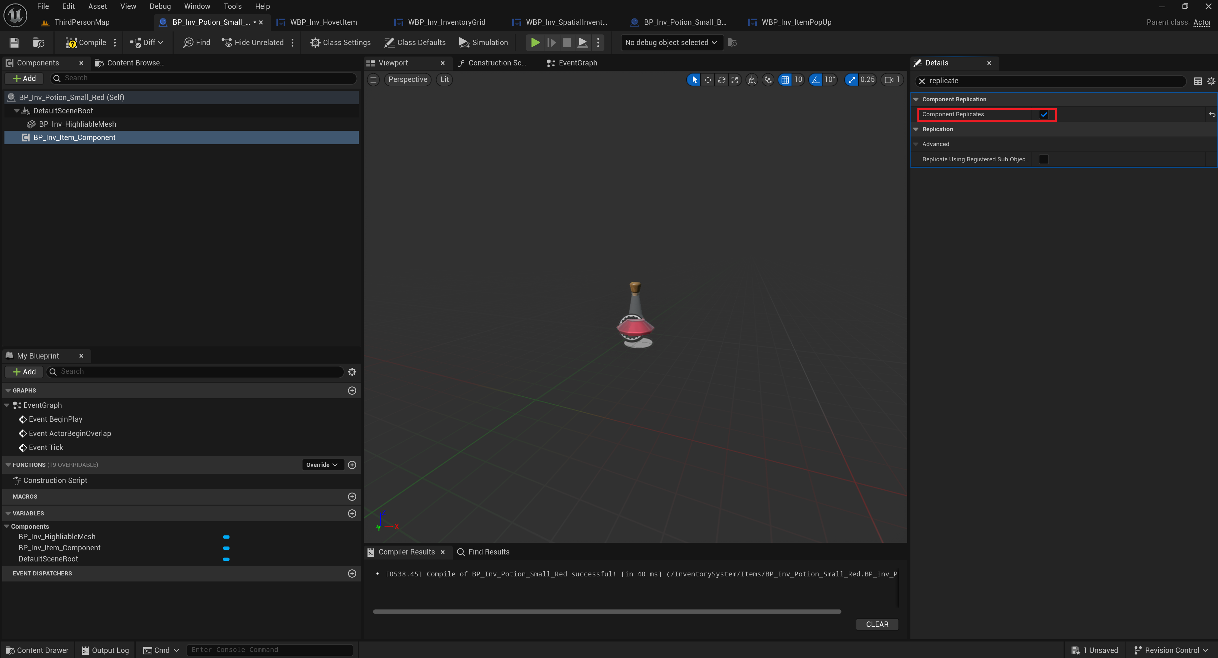Collapse the DefaultSceneRoot tree node
The width and height of the screenshot is (1218, 658).
pyautogui.click(x=17, y=111)
